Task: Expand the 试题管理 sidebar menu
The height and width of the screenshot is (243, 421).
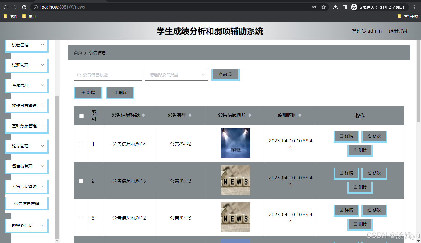Action: point(27,65)
